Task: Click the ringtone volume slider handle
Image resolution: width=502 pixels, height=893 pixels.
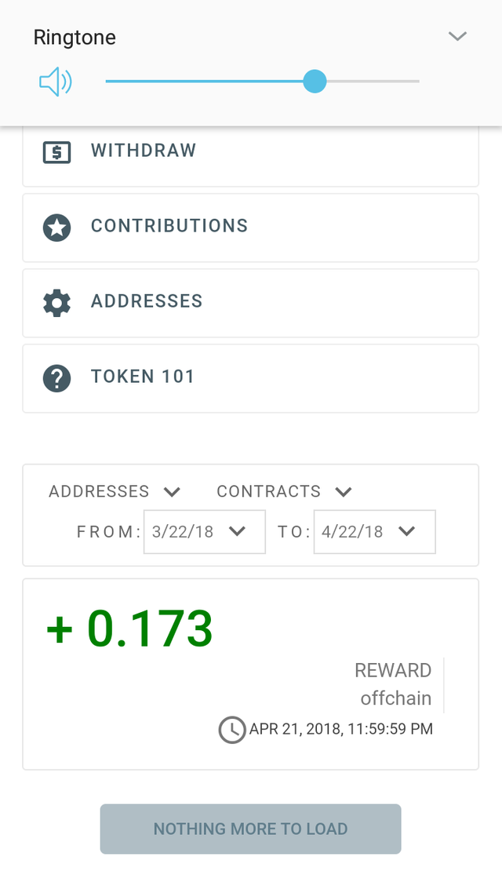Action: click(315, 81)
